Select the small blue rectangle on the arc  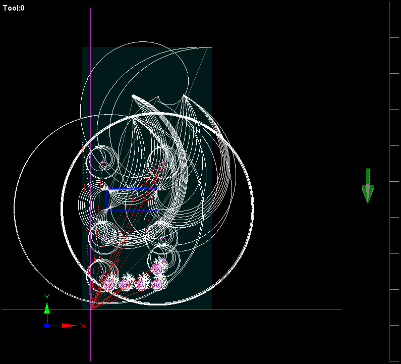(147, 230)
